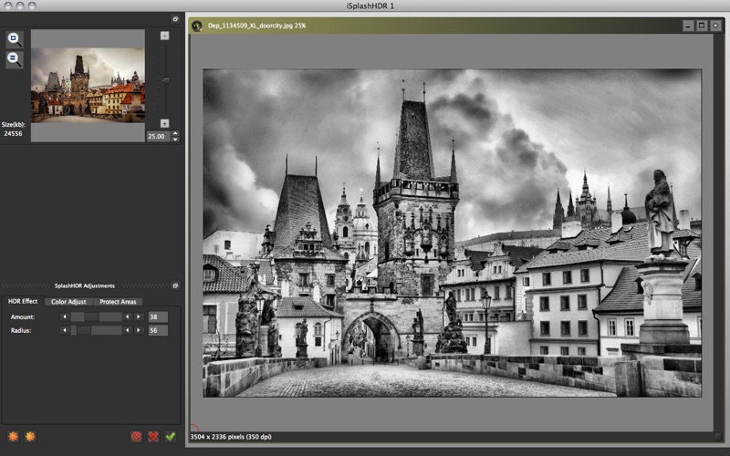The height and width of the screenshot is (456, 730).
Task: Switch to the Color Adjust tab
Action: coord(68,301)
